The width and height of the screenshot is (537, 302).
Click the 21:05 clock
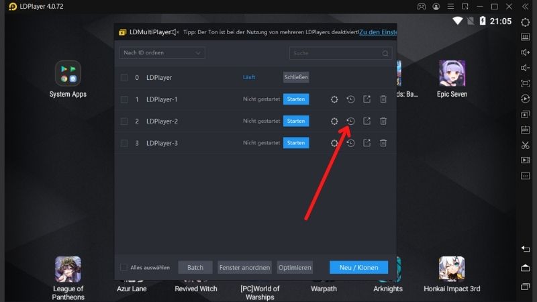pyautogui.click(x=500, y=21)
